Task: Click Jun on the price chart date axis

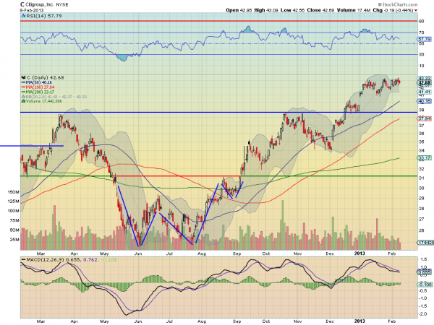Action: click(x=138, y=253)
